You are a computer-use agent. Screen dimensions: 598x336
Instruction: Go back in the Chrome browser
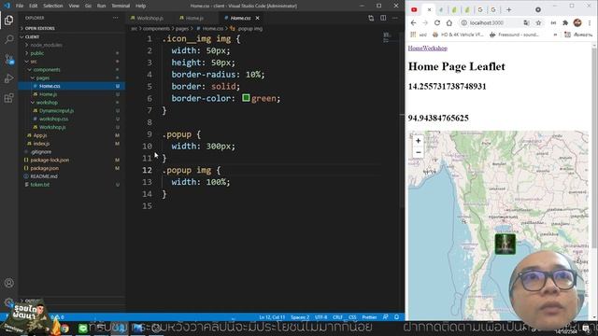click(413, 22)
